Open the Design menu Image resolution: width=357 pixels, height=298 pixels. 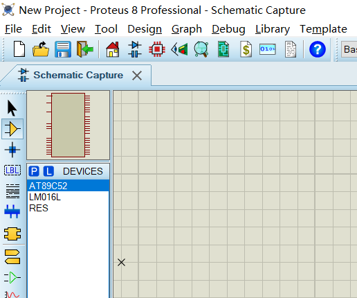coord(145,29)
